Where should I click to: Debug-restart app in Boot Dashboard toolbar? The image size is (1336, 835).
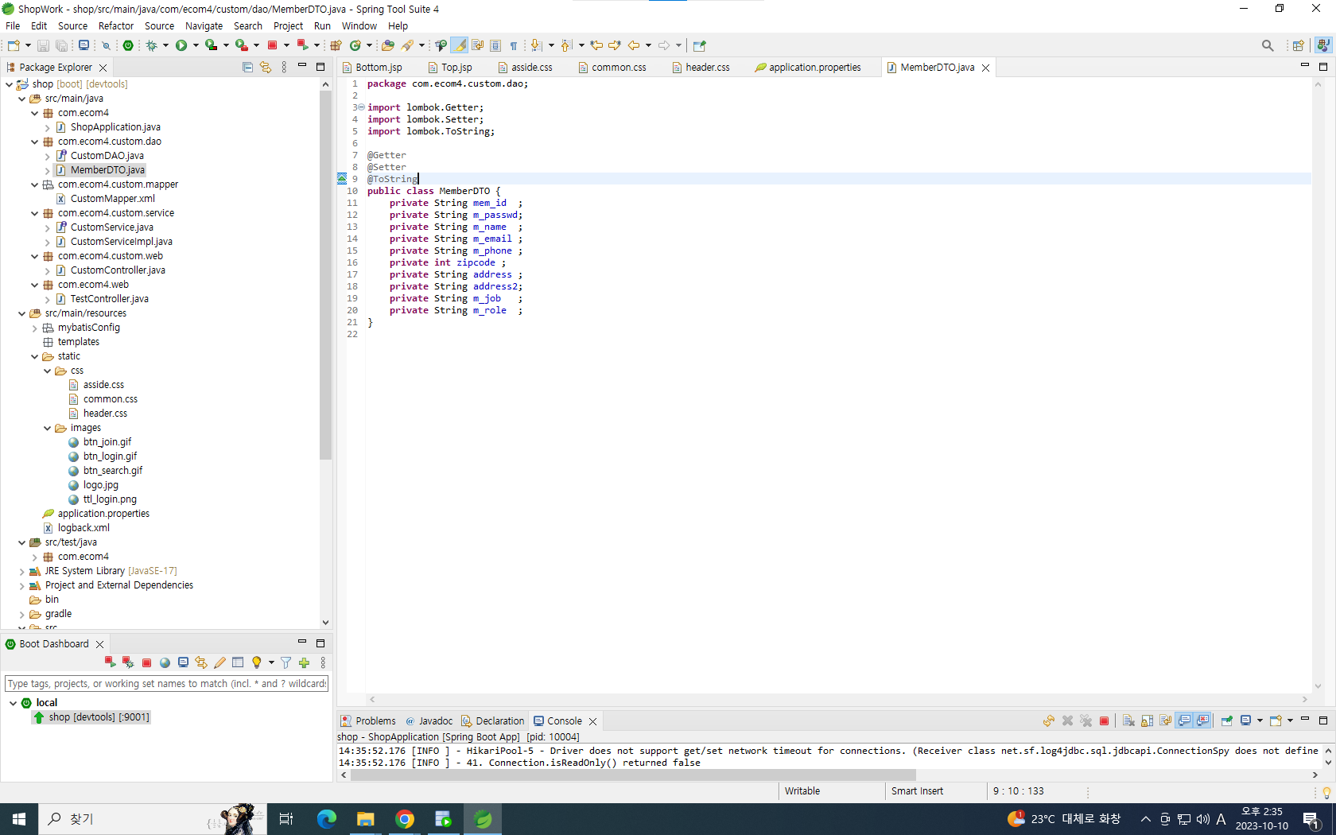coord(128,662)
